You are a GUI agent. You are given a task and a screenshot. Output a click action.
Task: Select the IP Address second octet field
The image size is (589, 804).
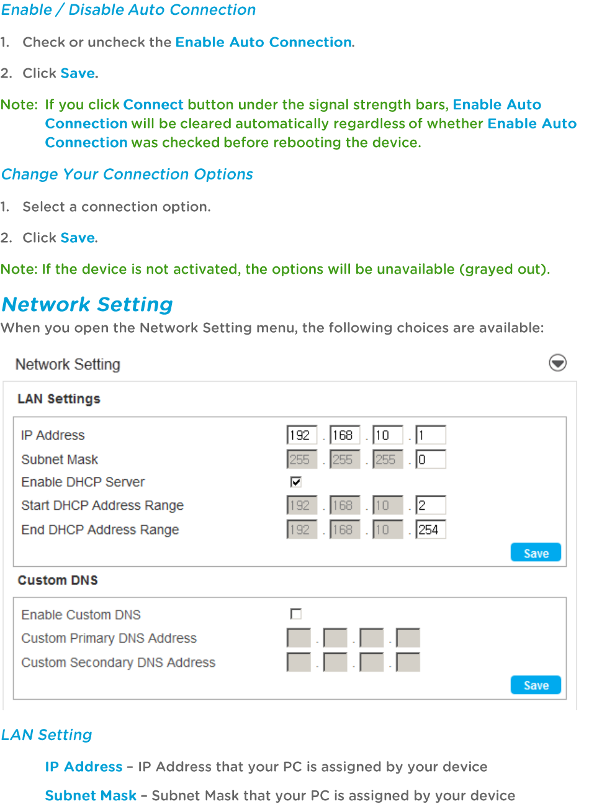(x=344, y=435)
